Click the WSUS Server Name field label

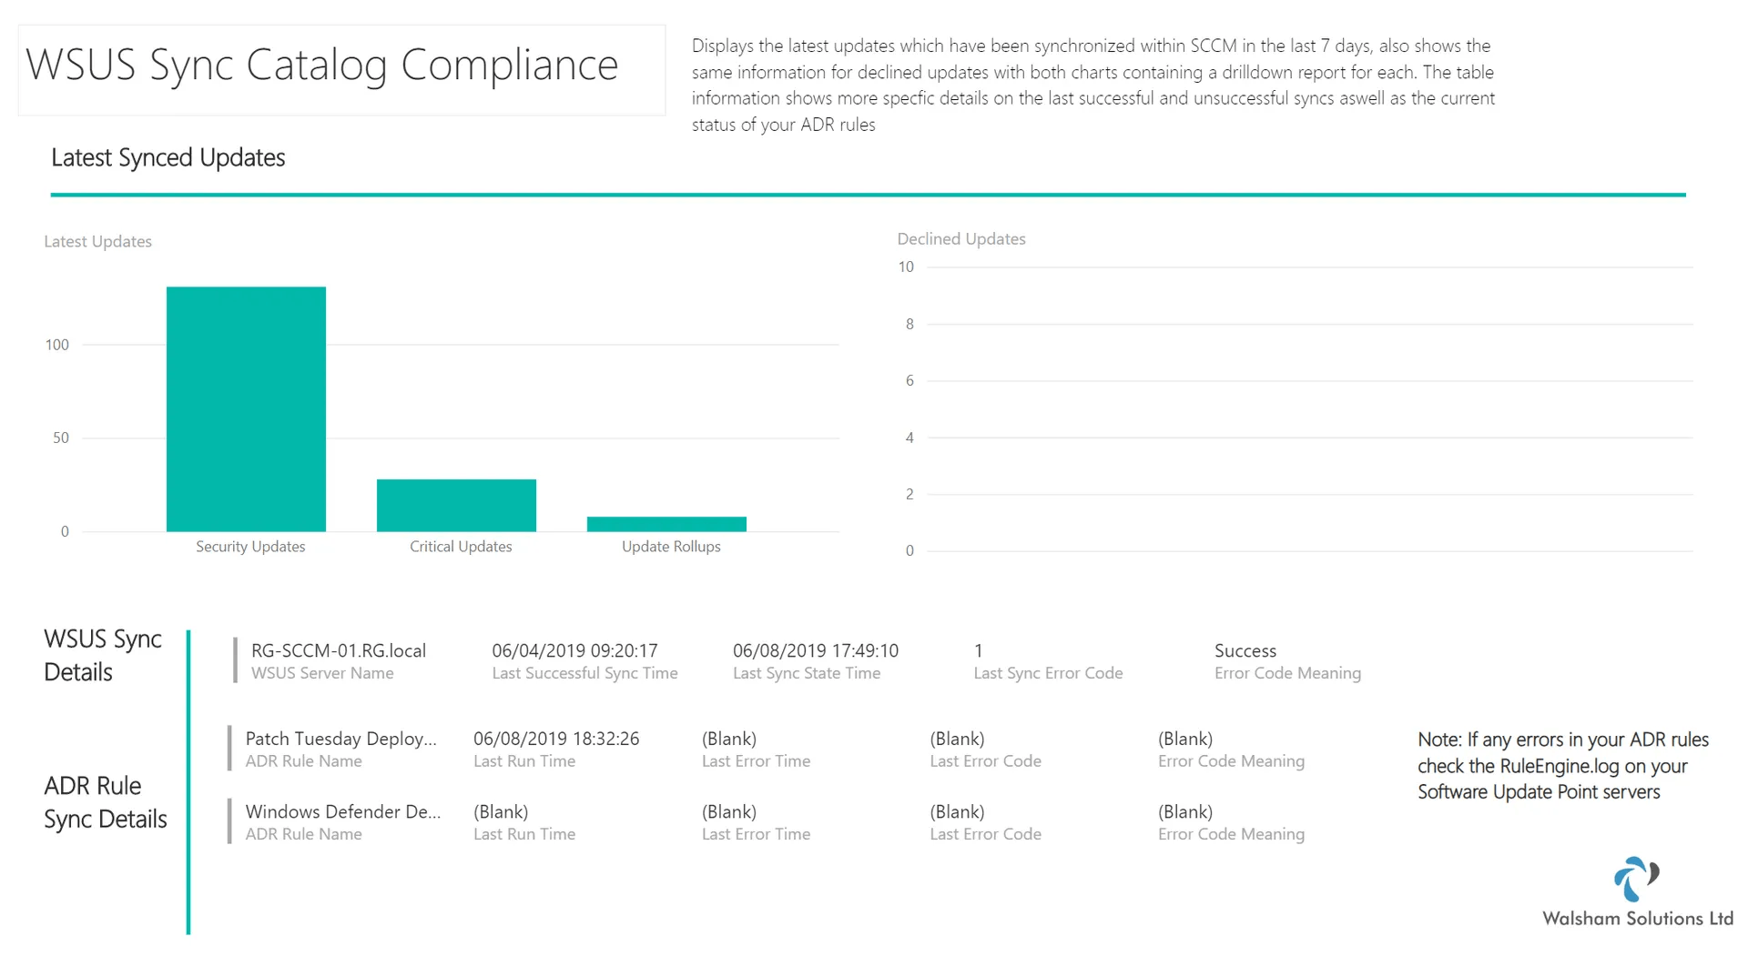click(x=322, y=673)
